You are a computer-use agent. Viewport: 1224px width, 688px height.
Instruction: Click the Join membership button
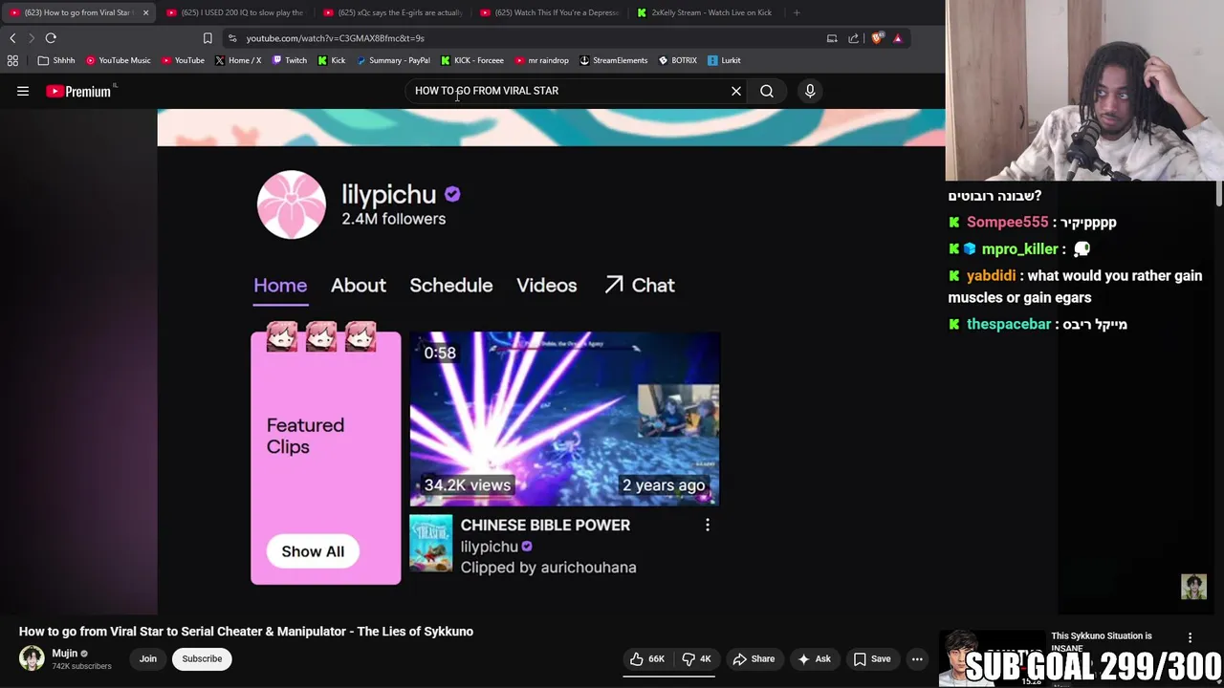tap(148, 658)
